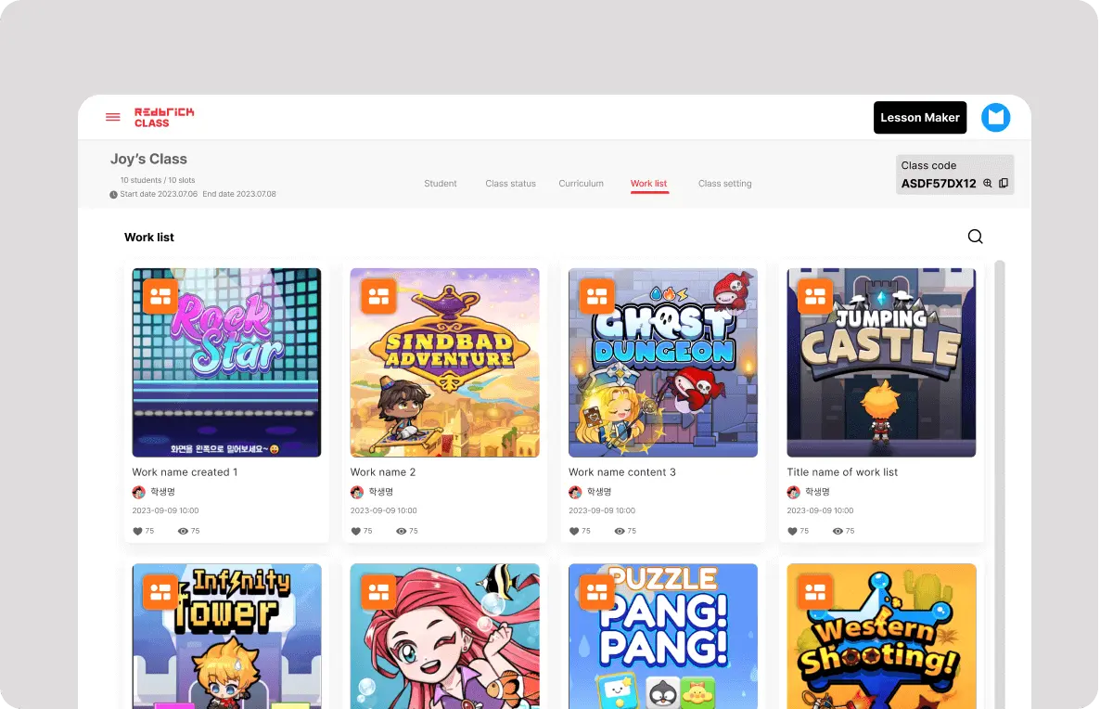Viewport: 1100px width, 709px height.
Task: Click the work list vertical scrollbar
Action: 1000,484
